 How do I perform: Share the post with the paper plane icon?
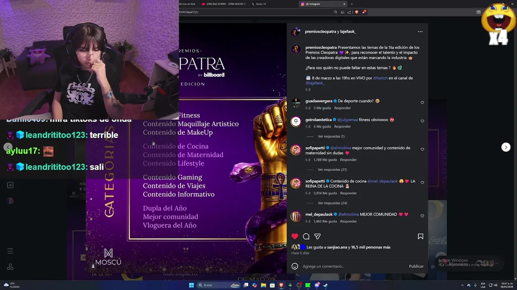(317, 236)
